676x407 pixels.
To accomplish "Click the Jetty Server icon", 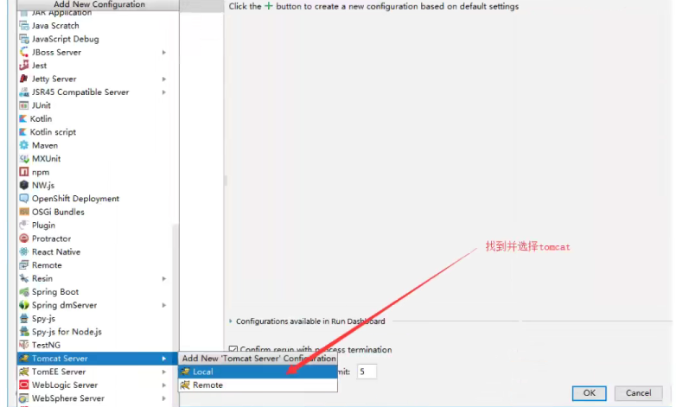I will (24, 79).
